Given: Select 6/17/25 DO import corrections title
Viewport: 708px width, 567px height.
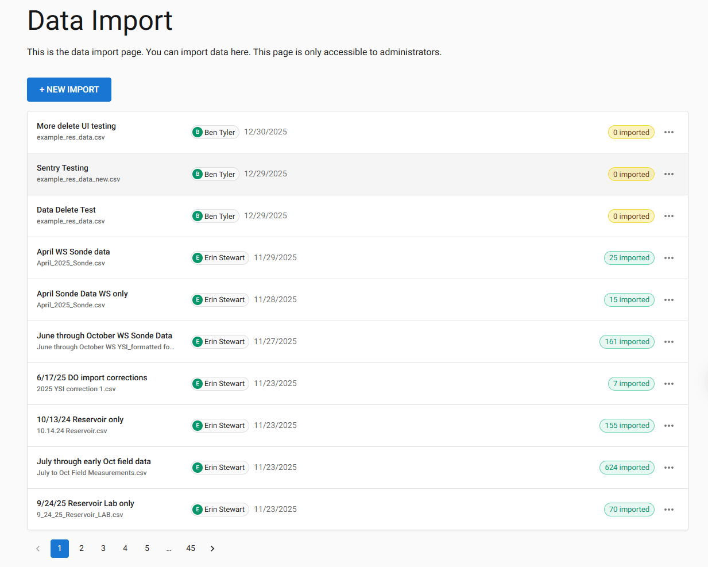Looking at the screenshot, I should click(92, 377).
